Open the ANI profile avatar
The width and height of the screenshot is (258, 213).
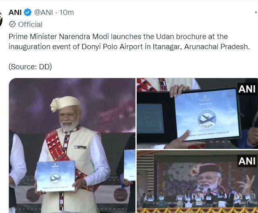click(x=1, y=19)
